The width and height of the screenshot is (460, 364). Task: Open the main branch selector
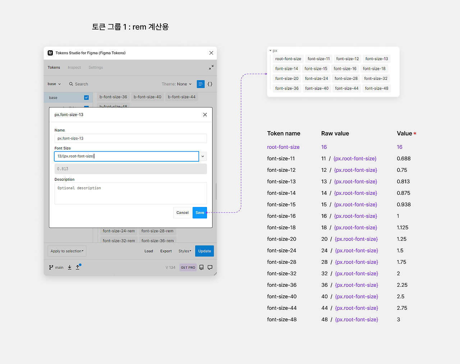(x=56, y=267)
